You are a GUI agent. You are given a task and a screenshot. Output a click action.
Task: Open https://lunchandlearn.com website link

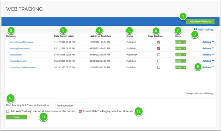click(x=22, y=67)
